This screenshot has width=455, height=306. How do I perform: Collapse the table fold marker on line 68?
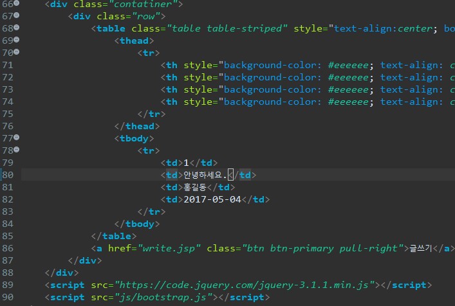point(17,28)
